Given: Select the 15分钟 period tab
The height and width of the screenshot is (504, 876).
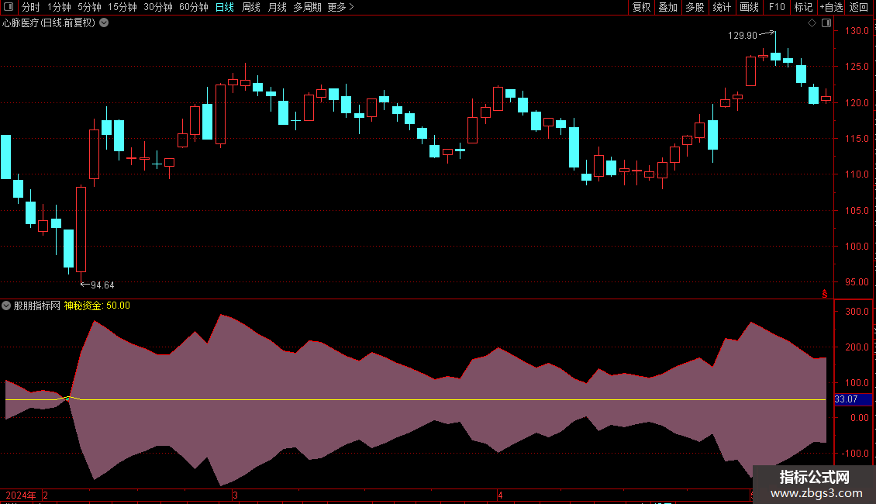Looking at the screenshot, I should coord(122,7).
